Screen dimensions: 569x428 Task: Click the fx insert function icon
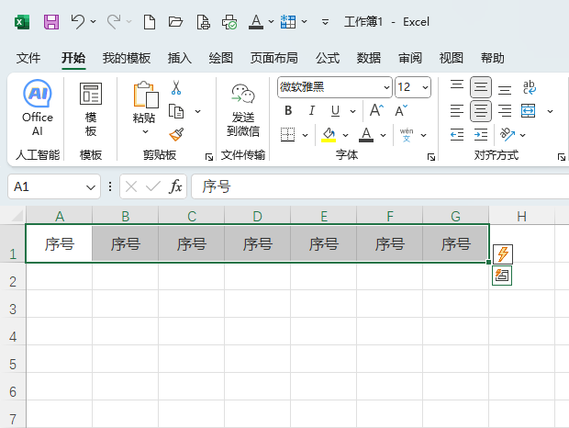(175, 186)
